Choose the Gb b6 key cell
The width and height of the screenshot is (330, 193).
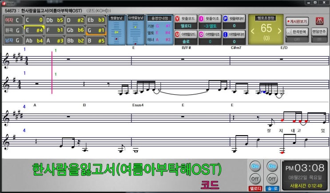click(74, 30)
